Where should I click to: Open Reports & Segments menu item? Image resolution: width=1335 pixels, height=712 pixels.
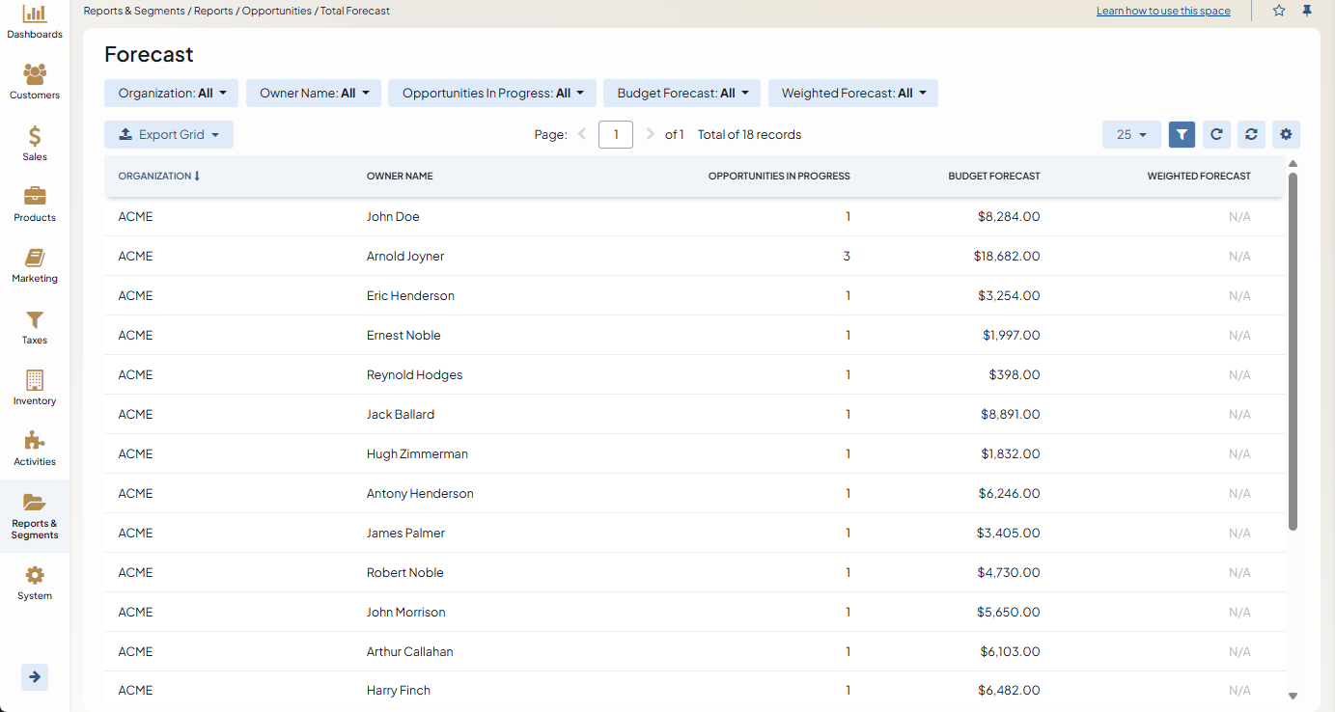[x=35, y=516]
